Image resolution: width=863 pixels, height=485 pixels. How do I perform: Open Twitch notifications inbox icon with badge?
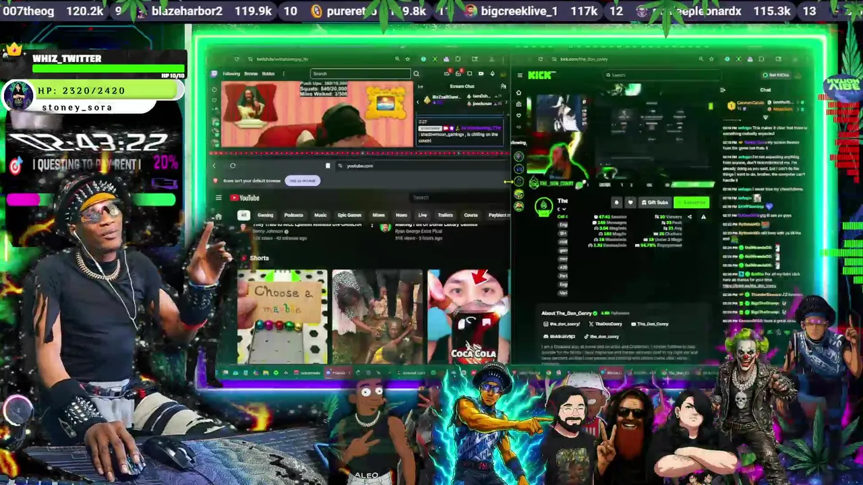click(x=458, y=73)
